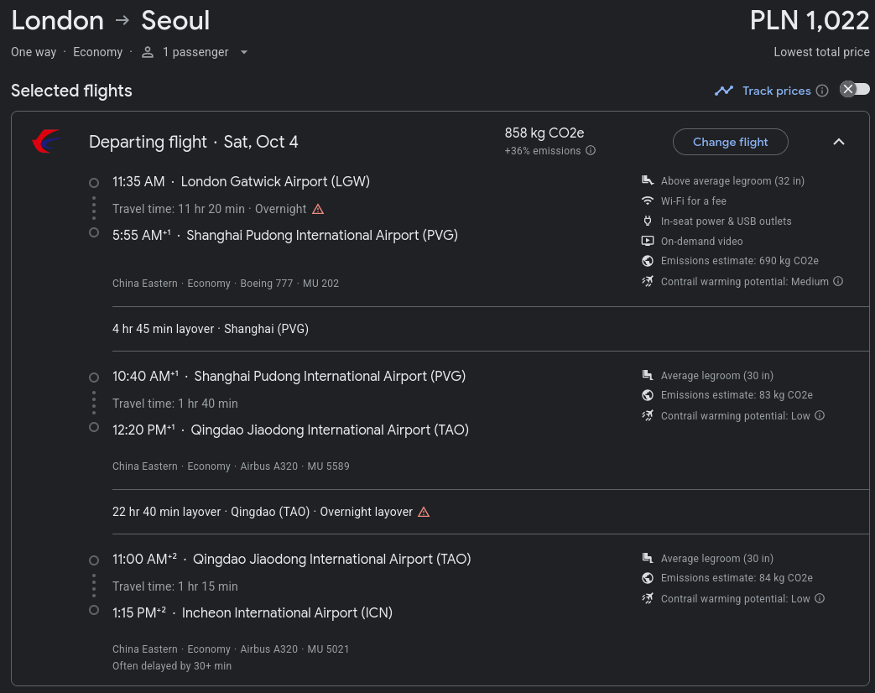Click the Departing flight Sat, Oct 4 header

(x=193, y=142)
